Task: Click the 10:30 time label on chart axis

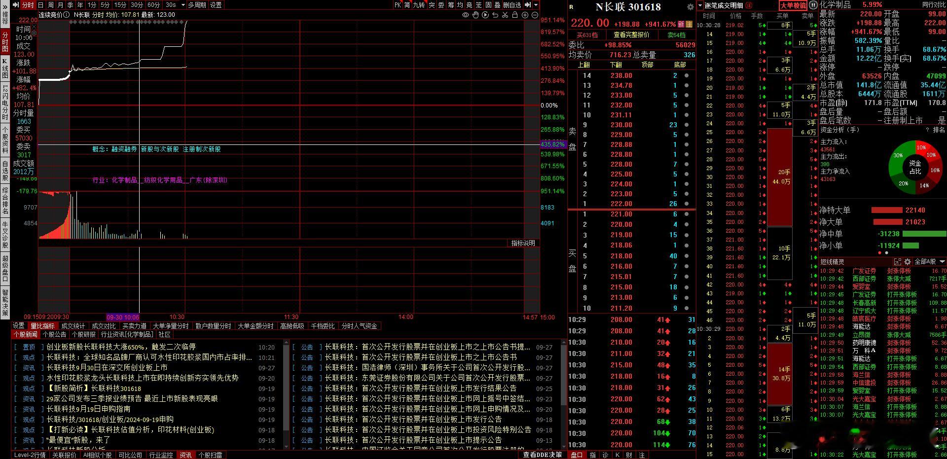Action: coord(177,317)
